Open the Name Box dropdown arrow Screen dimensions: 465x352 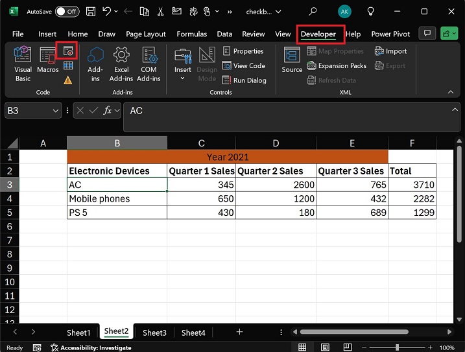pos(56,111)
